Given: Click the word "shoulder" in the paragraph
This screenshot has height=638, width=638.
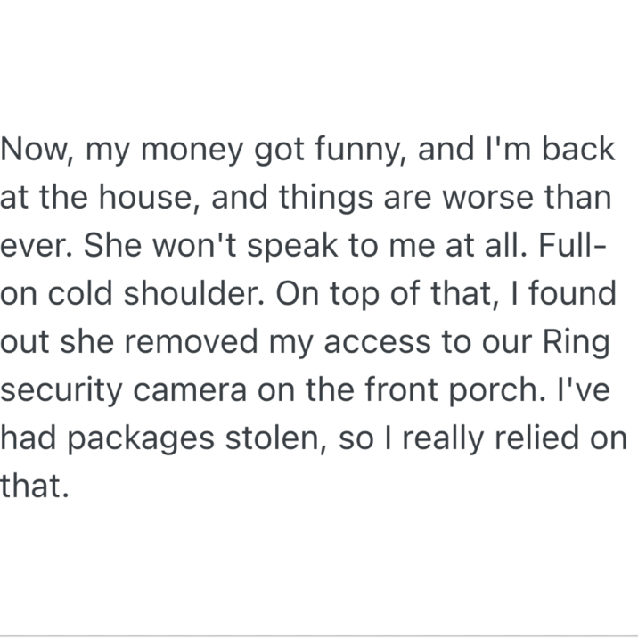Looking at the screenshot, I should tap(192, 293).
